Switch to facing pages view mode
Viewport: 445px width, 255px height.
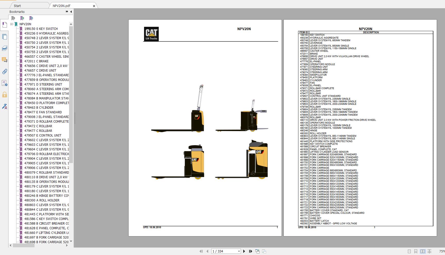(423, 251)
